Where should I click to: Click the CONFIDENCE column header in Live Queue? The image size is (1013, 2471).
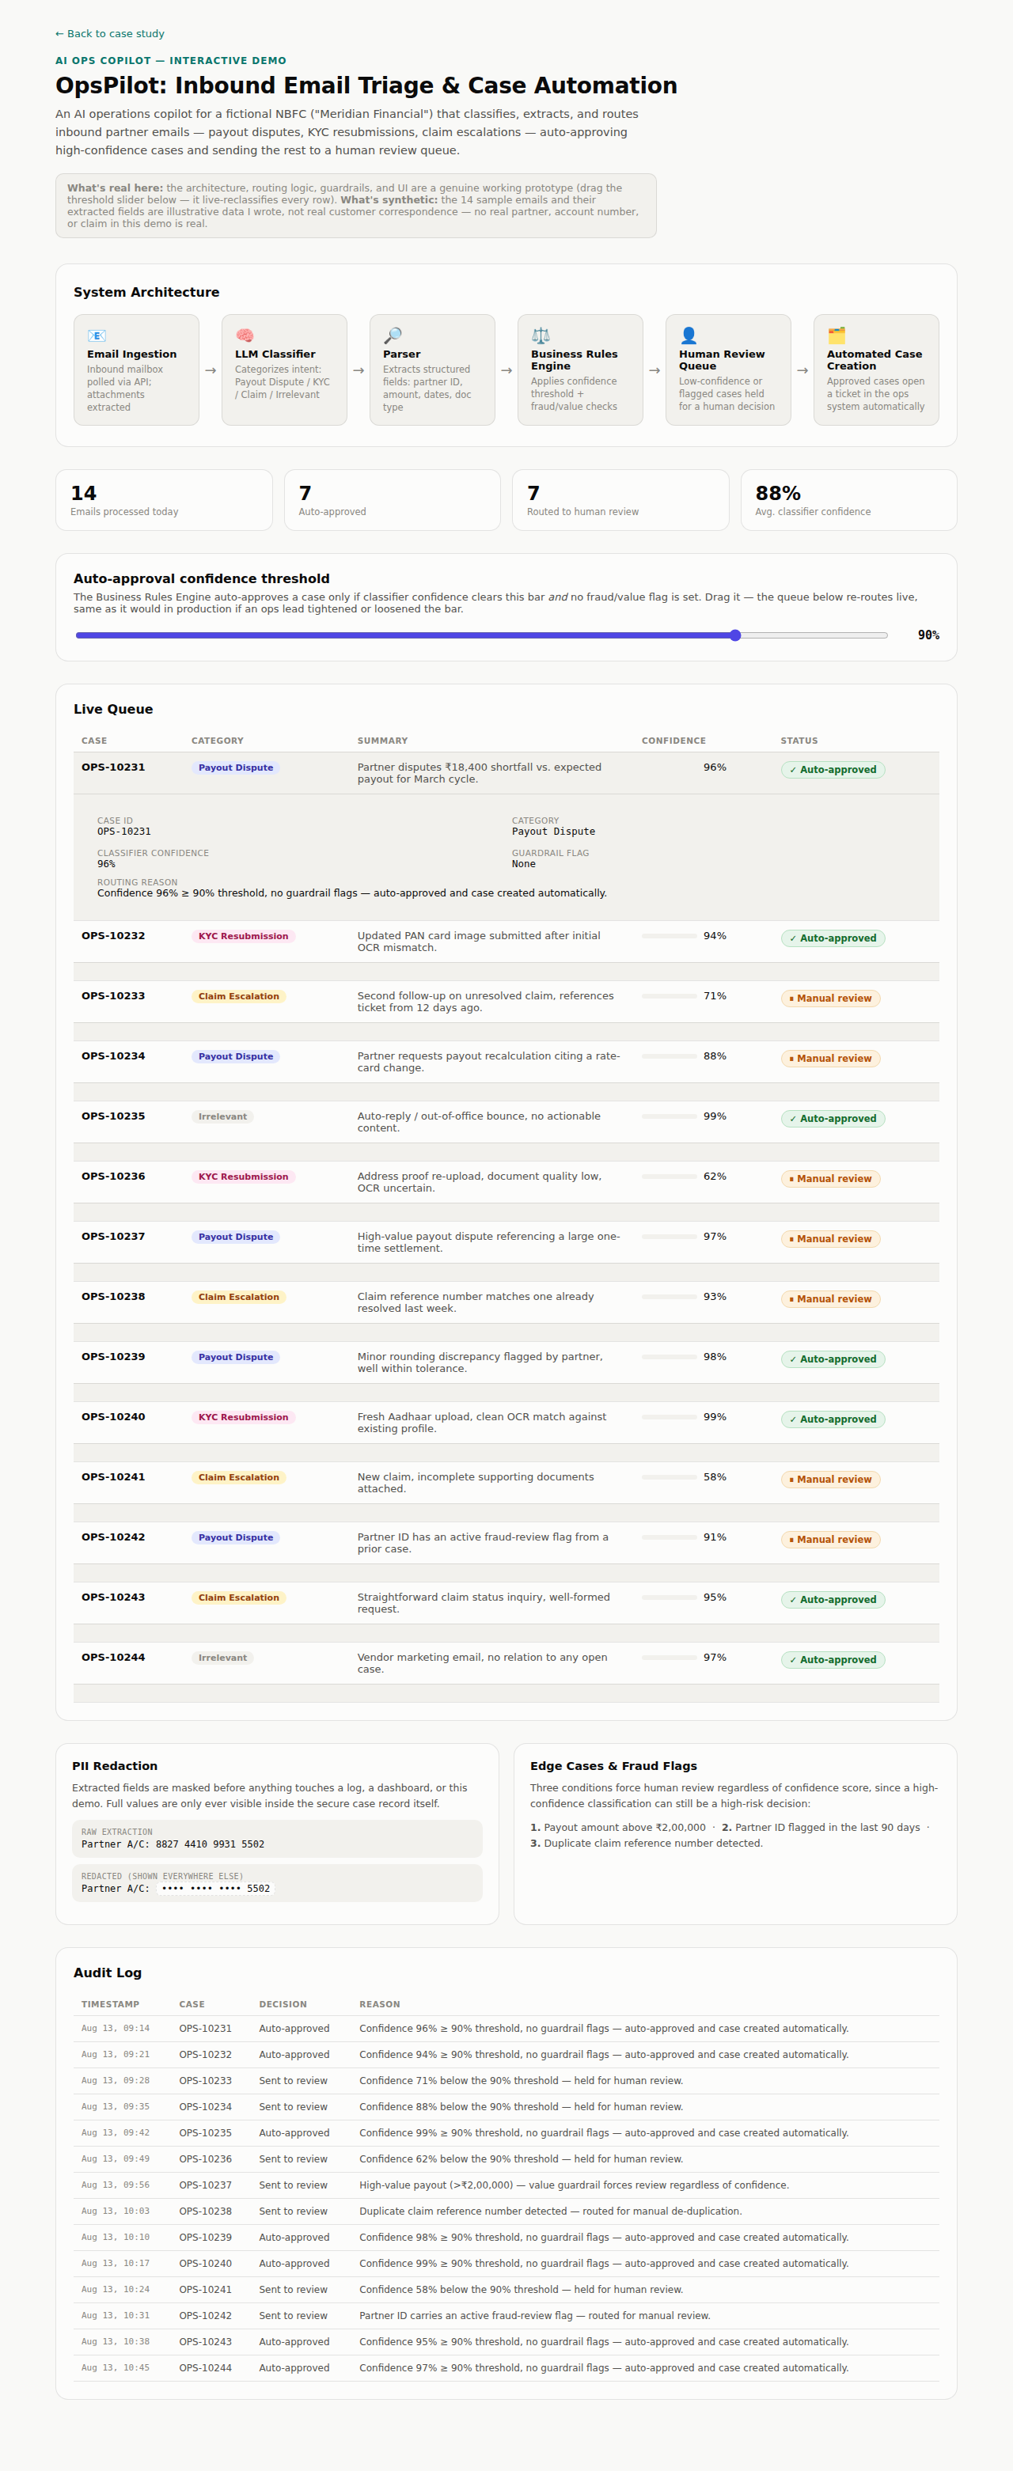tap(673, 741)
